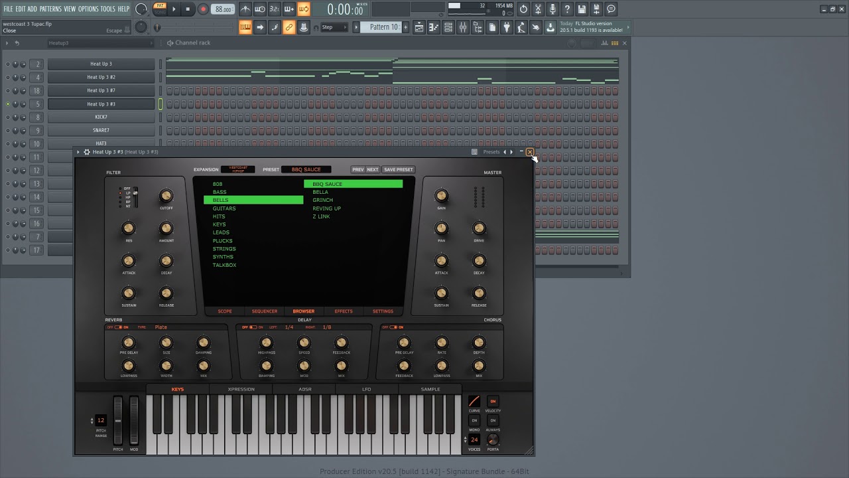This screenshot has height=478, width=849.
Task: Click the tempo field showing 88.000
Action: pos(224,9)
